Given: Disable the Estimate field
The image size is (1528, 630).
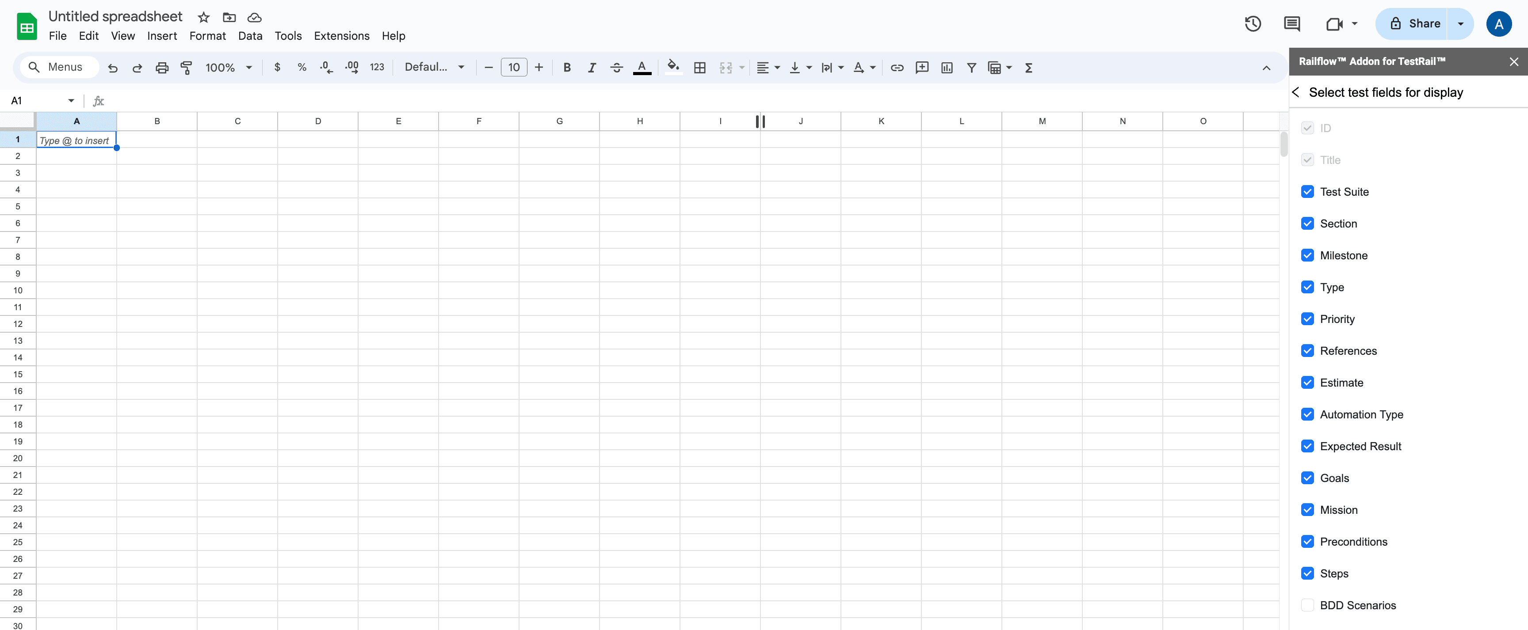Looking at the screenshot, I should pos(1307,382).
